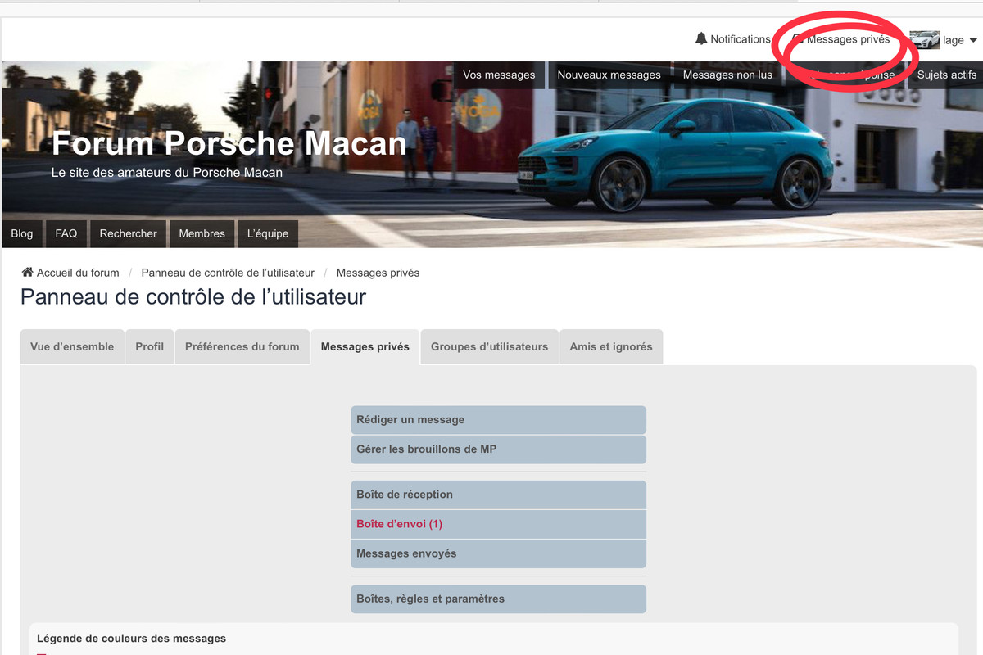Open the FAQ page
983x655 pixels.
pos(66,233)
